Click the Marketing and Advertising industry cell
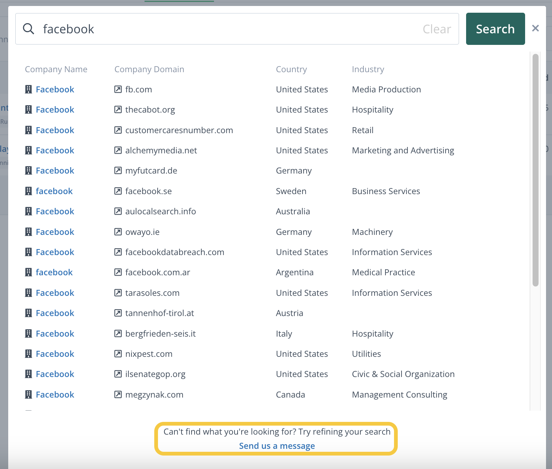This screenshot has width=552, height=469. [x=403, y=150]
